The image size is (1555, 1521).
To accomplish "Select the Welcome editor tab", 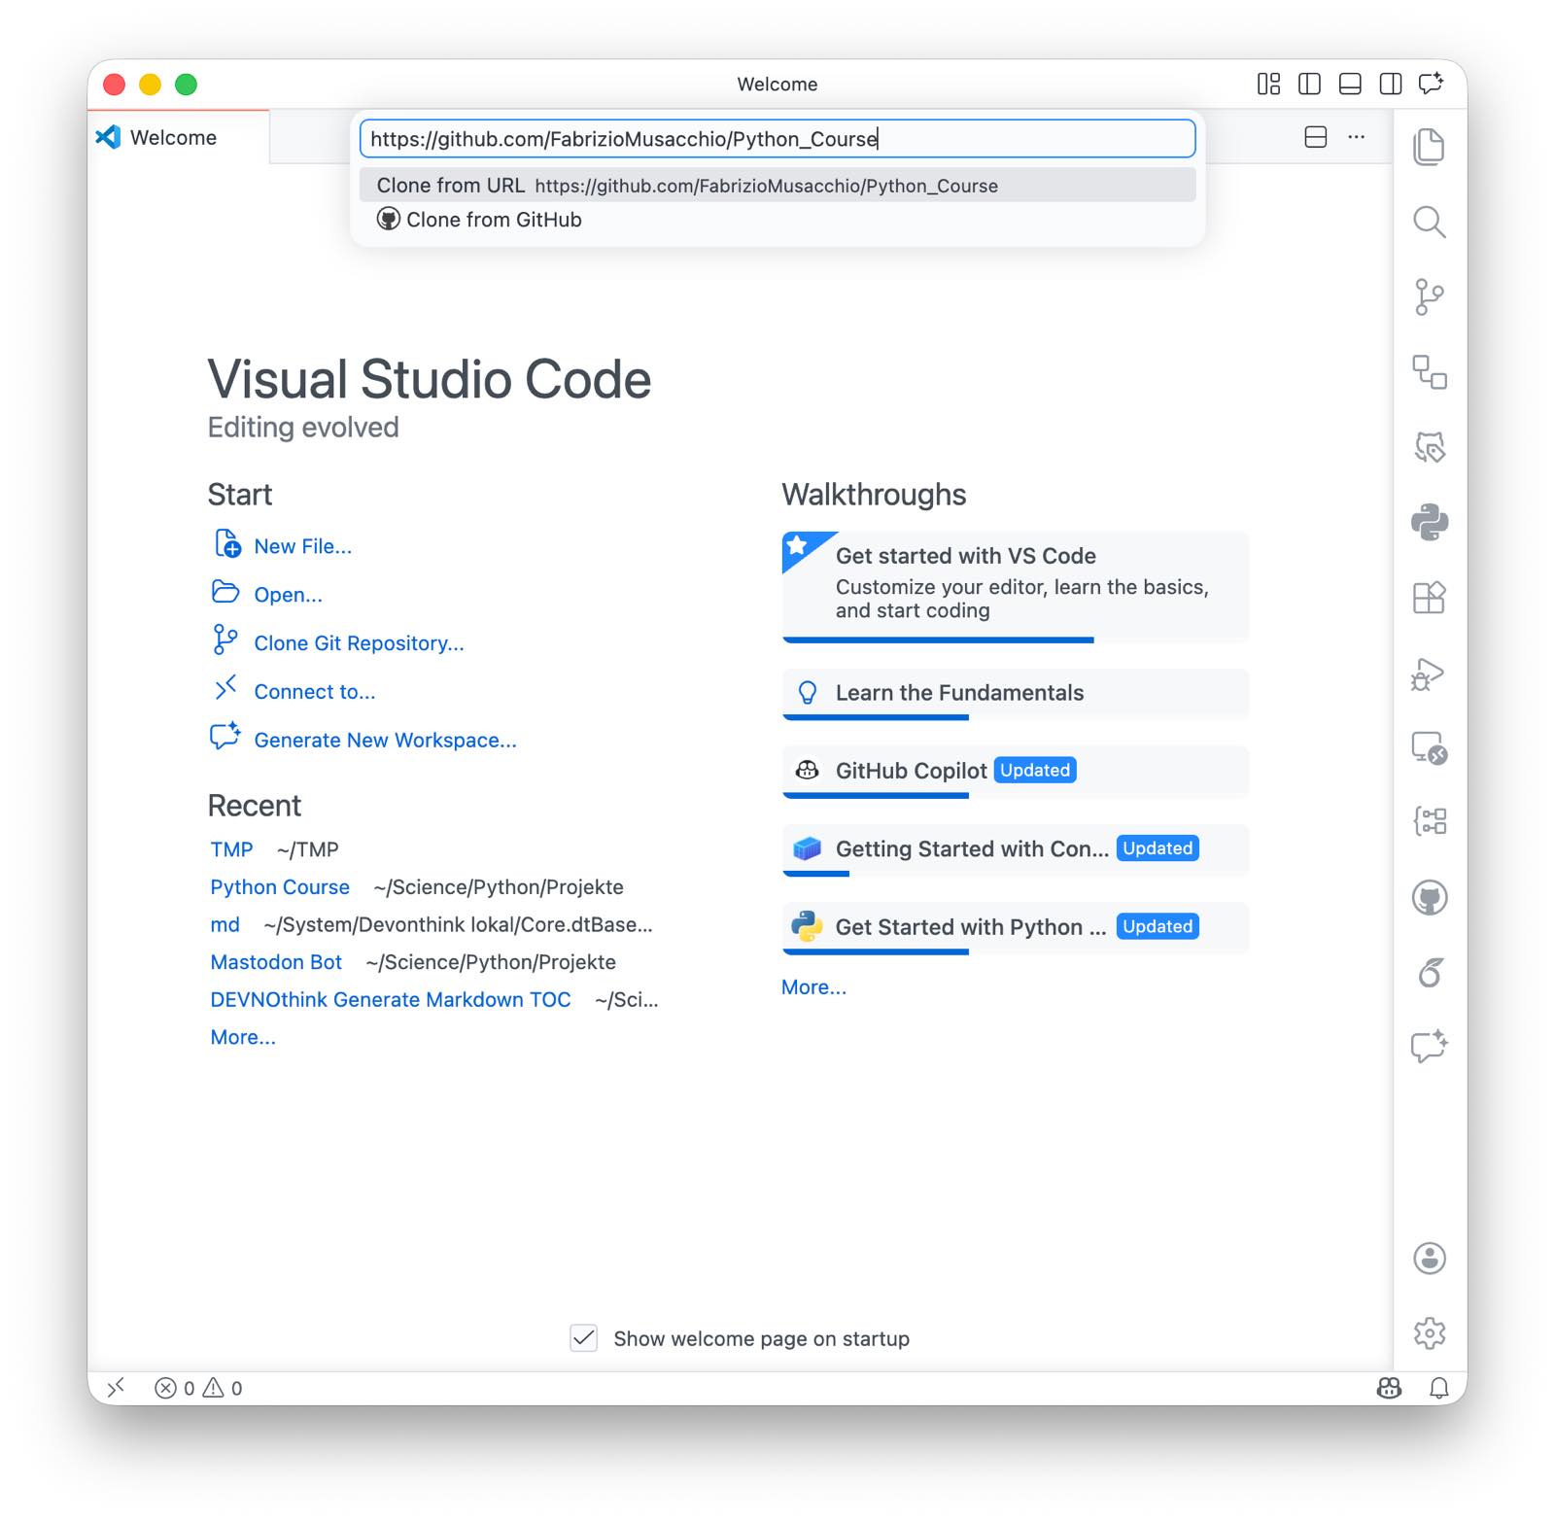I will (173, 137).
